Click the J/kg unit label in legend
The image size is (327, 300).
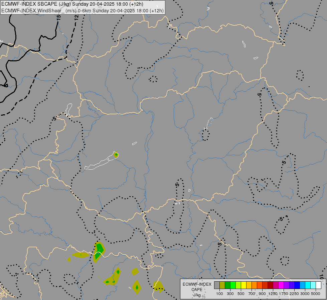[x=197, y=295]
